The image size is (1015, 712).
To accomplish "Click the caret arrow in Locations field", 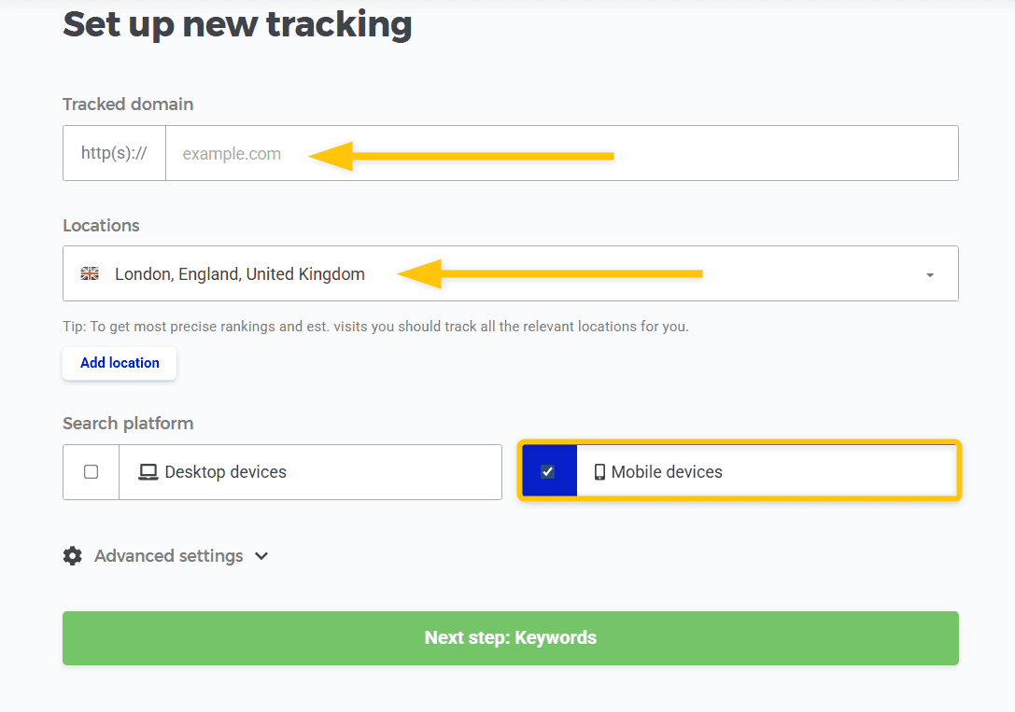I will (x=930, y=275).
